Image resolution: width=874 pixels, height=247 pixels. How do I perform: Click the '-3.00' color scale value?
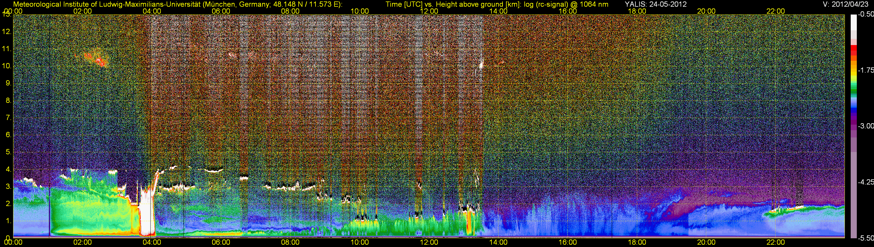pos(866,126)
